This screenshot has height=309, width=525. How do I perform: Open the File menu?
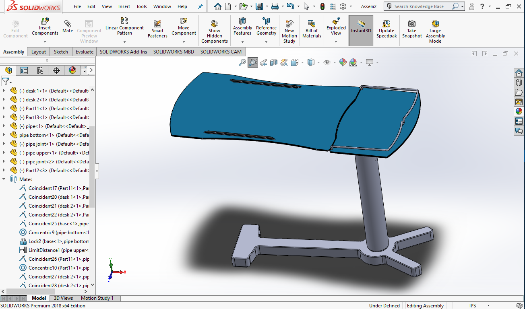(x=77, y=6)
